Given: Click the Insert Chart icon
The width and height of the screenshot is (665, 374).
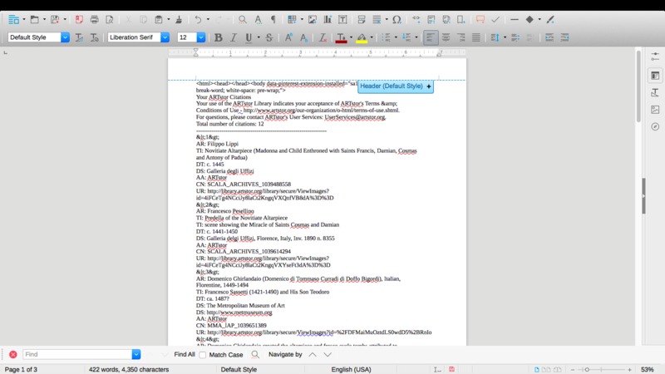Looking at the screenshot, I should tap(328, 19).
